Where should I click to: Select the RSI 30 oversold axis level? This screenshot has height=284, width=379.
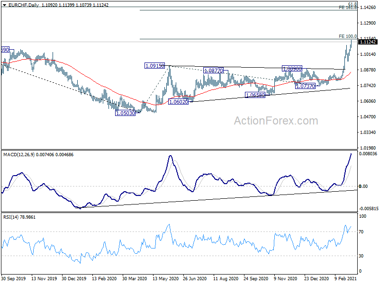coord(361,256)
